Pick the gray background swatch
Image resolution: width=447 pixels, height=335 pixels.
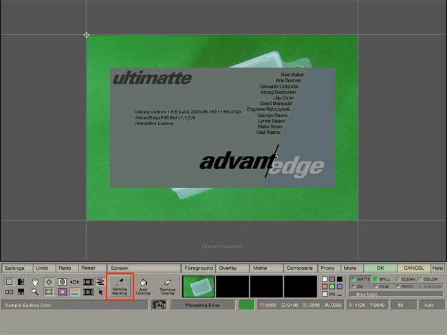pyautogui.click(x=332, y=279)
